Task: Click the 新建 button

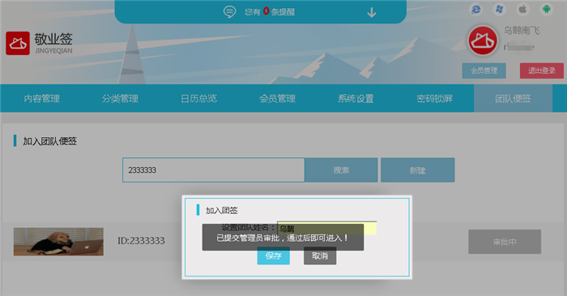Action: (418, 170)
